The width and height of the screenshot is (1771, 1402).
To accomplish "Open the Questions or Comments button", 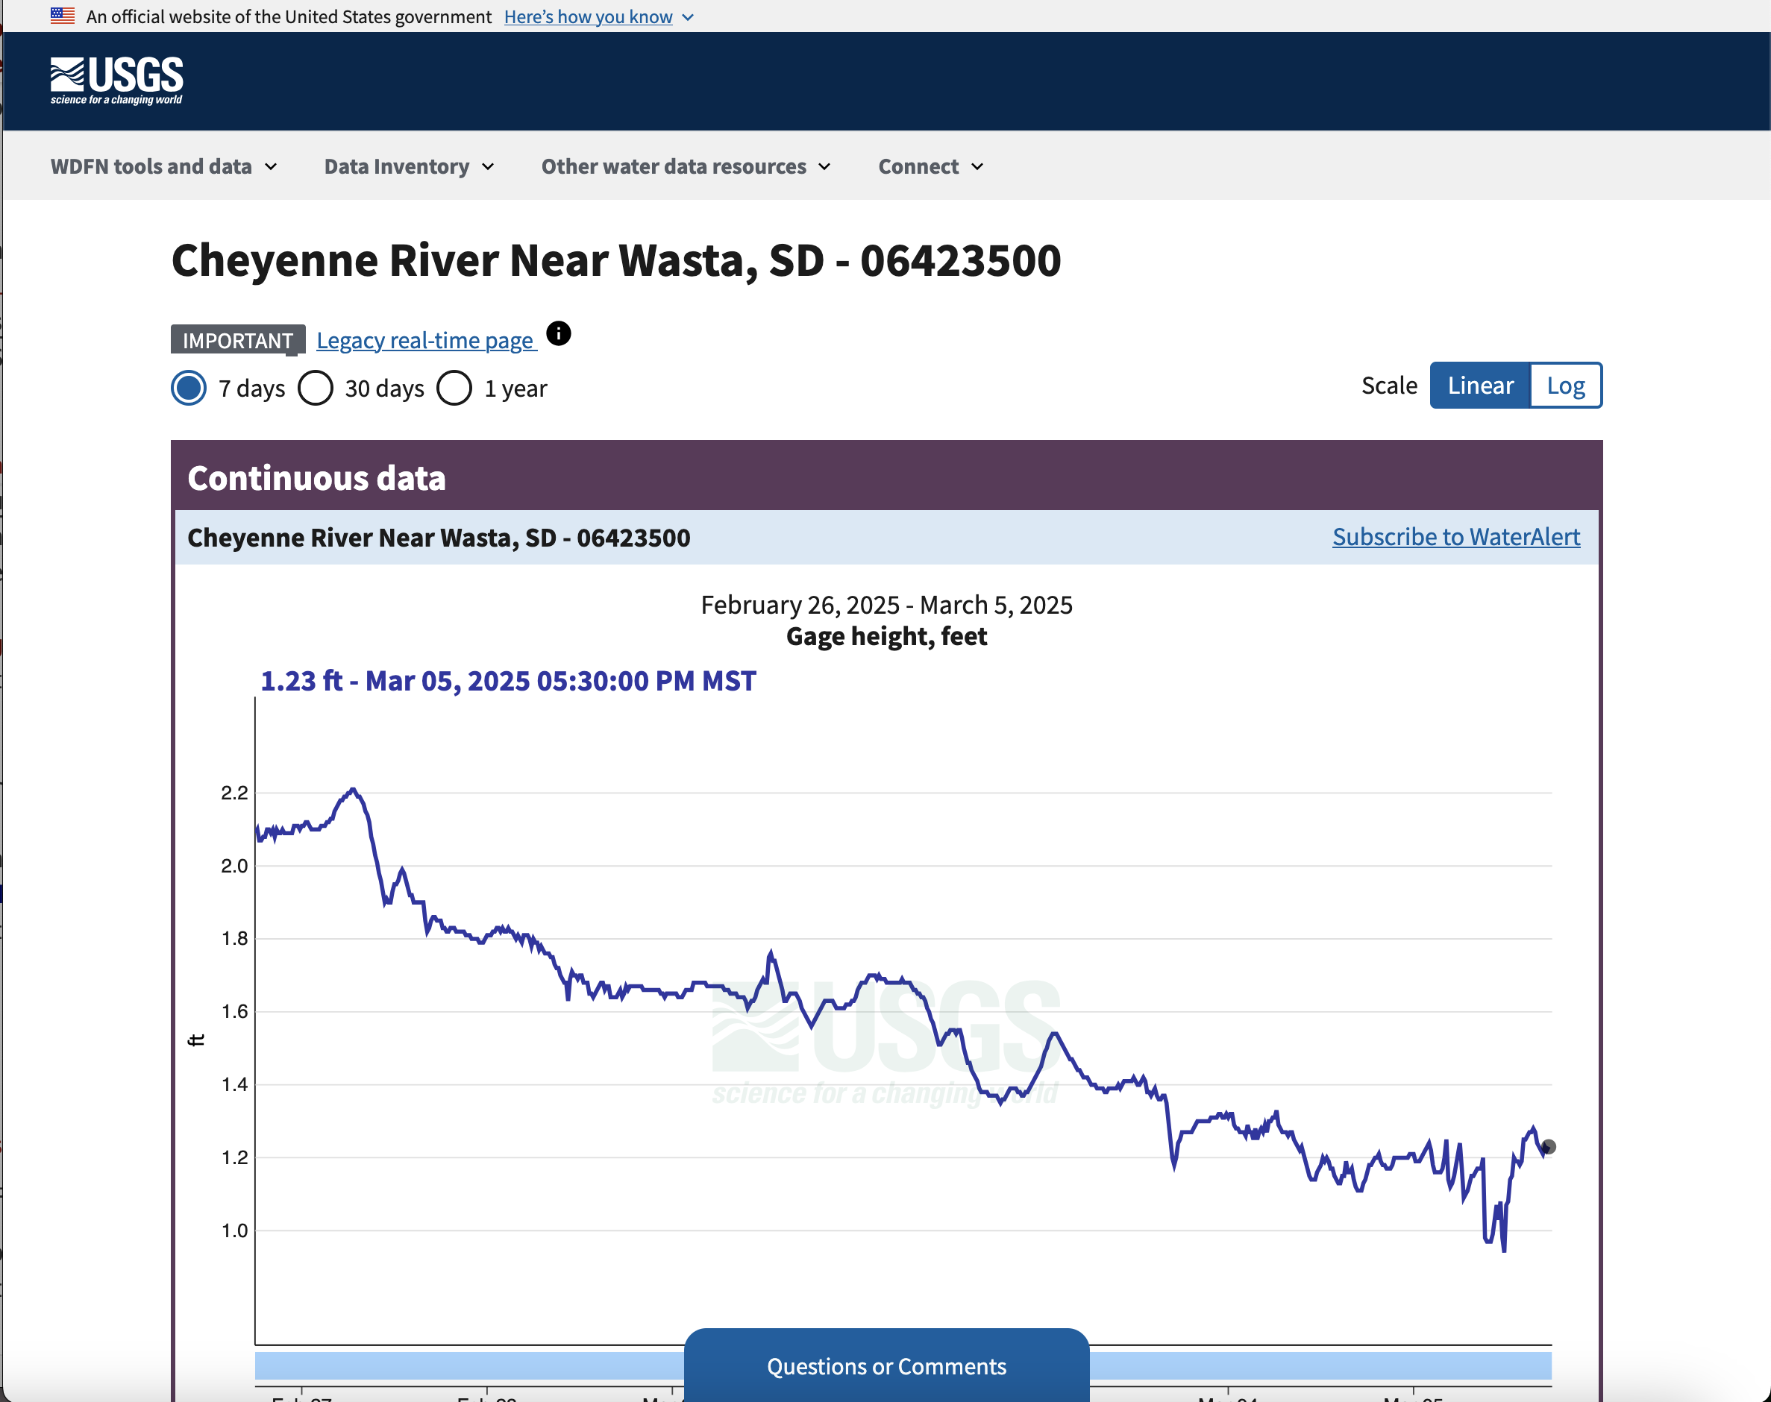I will pos(887,1365).
